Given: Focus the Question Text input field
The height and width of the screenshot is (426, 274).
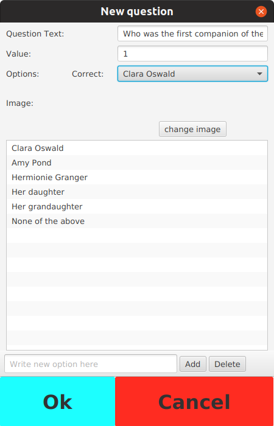Looking at the screenshot, I should pos(192,33).
